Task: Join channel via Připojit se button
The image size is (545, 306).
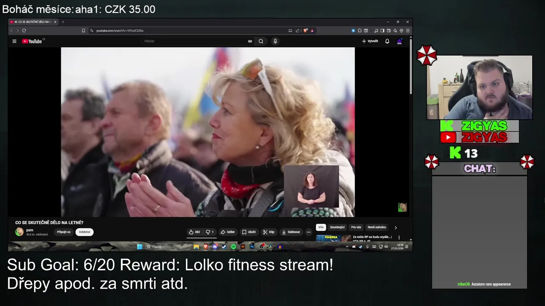Action: [x=64, y=232]
